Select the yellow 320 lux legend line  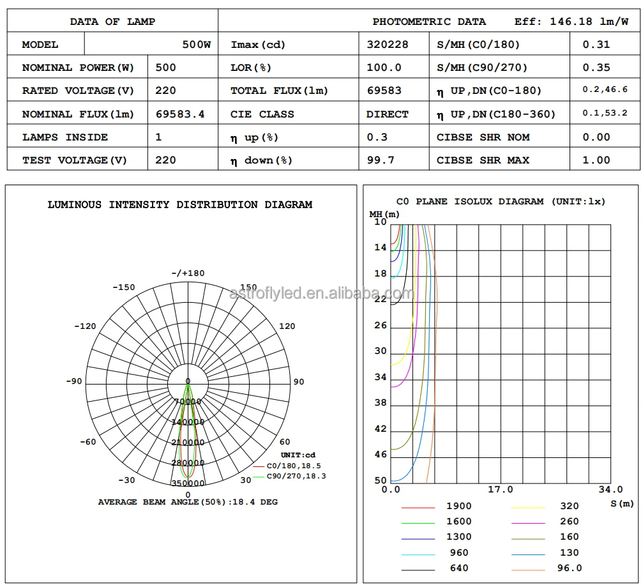[528, 507]
